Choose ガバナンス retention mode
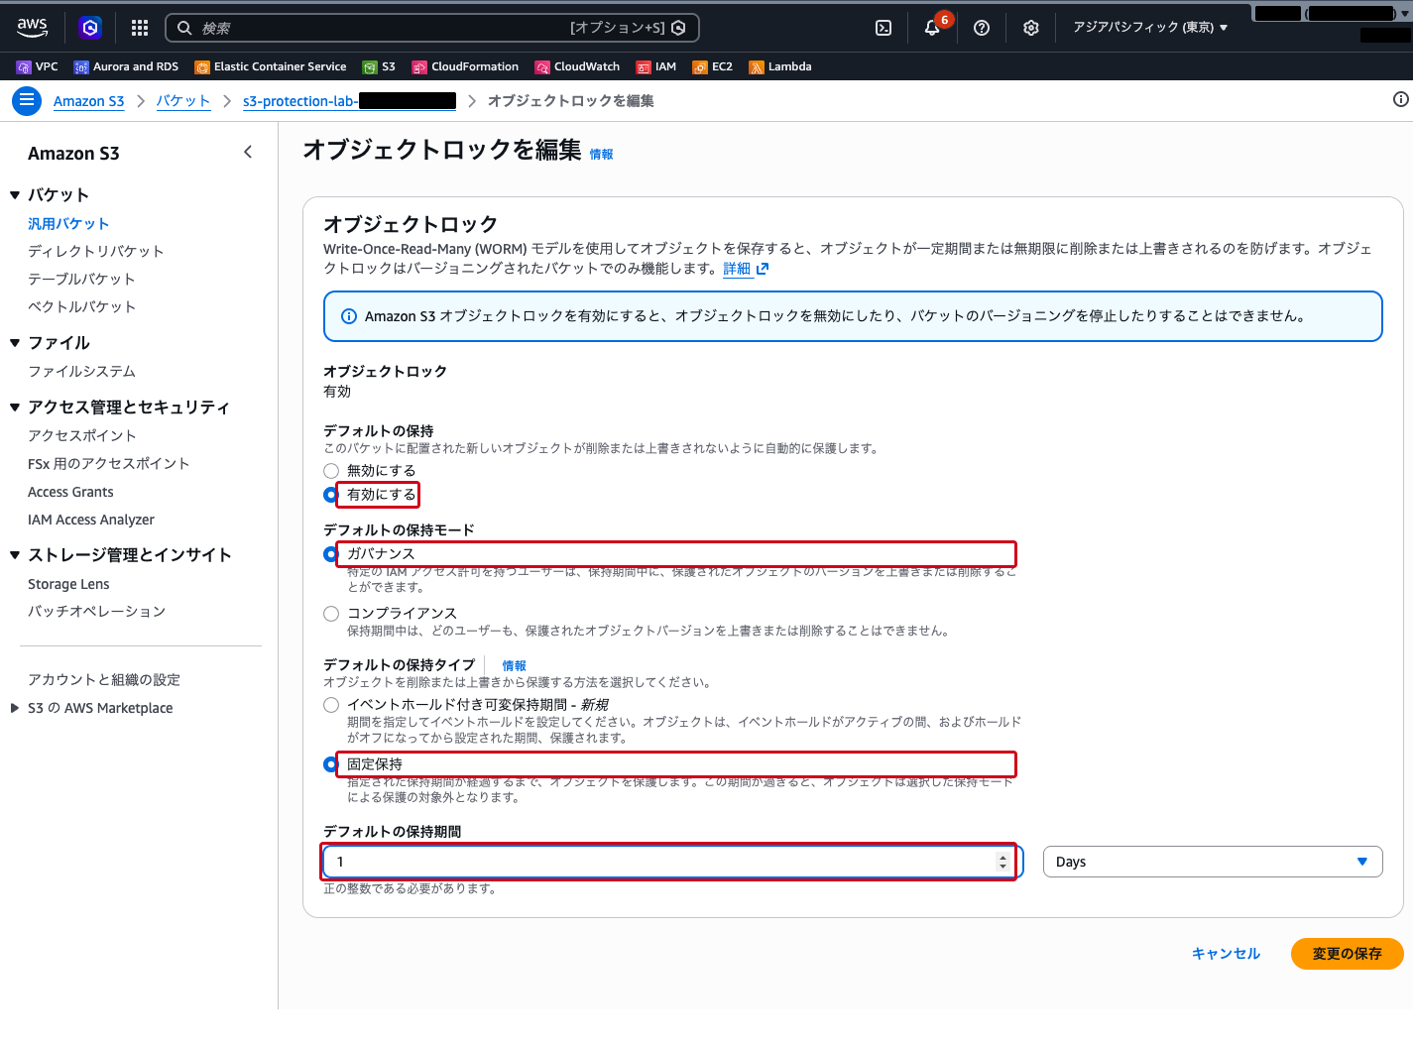Screen dimensions: 1413x1048 [331, 554]
